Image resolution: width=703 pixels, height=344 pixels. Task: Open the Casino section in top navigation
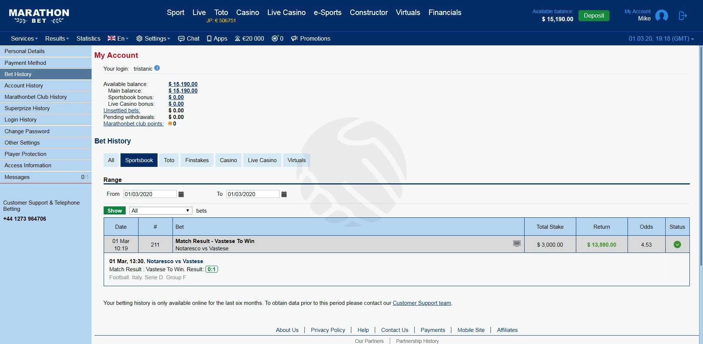(x=248, y=12)
